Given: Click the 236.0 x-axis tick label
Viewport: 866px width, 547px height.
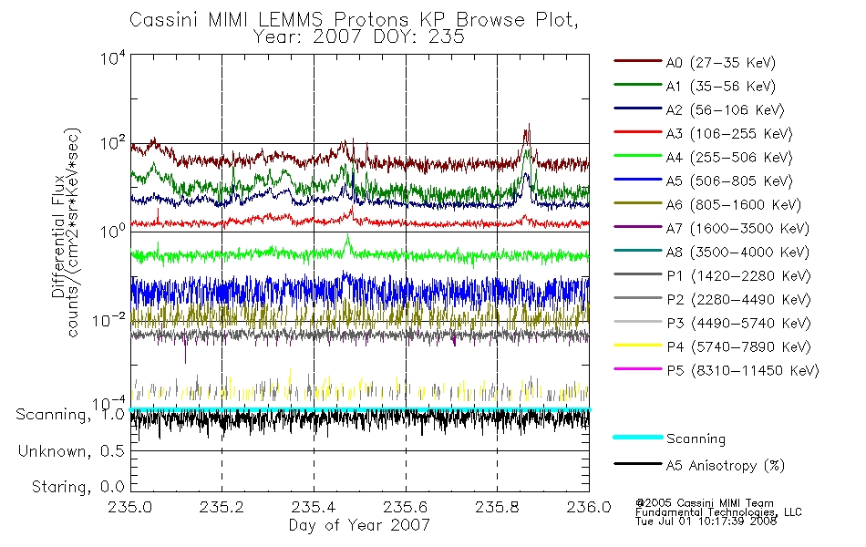Looking at the screenshot, I should [x=589, y=507].
